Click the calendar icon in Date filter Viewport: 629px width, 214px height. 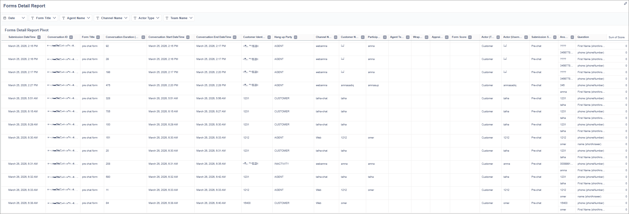(x=5, y=18)
